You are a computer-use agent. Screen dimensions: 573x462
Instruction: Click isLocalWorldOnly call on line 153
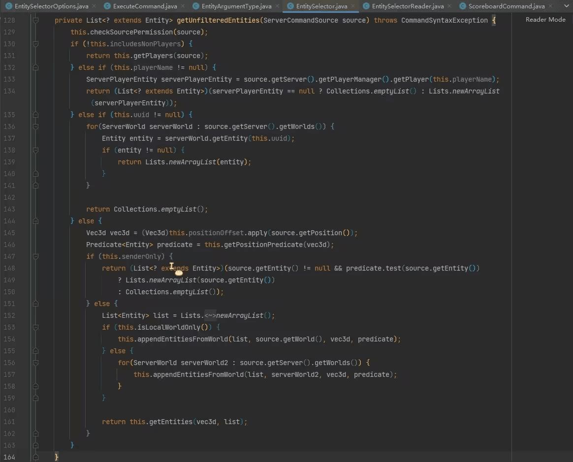click(x=169, y=327)
